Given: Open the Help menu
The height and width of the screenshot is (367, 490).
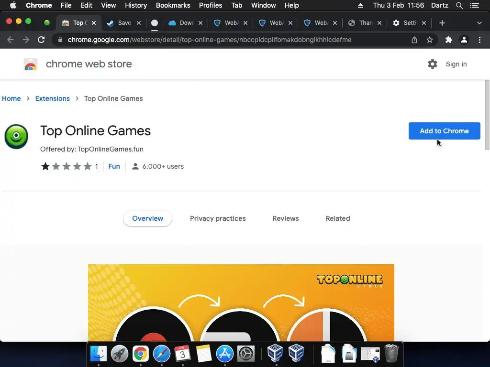Looking at the screenshot, I should click(291, 5).
